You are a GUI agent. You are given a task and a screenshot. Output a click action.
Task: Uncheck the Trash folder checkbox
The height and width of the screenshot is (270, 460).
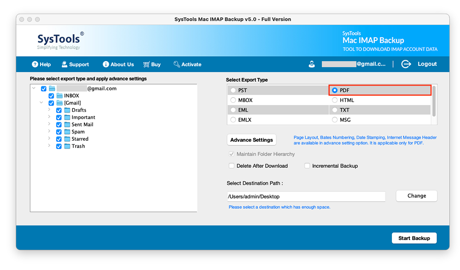59,146
